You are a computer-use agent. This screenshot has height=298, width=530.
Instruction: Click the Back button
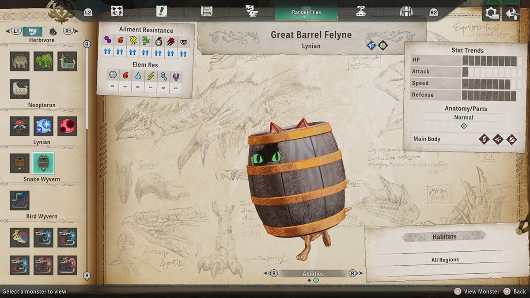515,291
